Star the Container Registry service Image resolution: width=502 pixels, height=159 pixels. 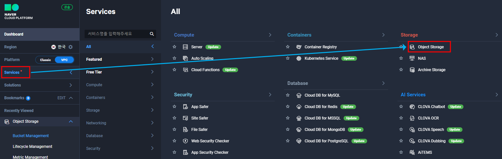(288, 47)
